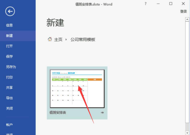Click 关闭 in the sidebar
The height and width of the screenshot is (135, 190).
10,108
